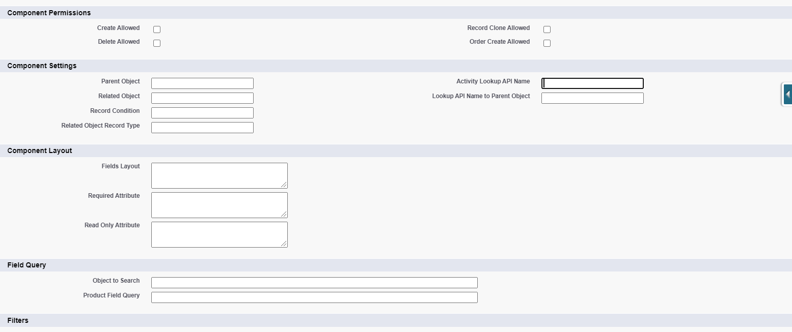
Task: Click into the Parent Object field
Action: (x=202, y=83)
